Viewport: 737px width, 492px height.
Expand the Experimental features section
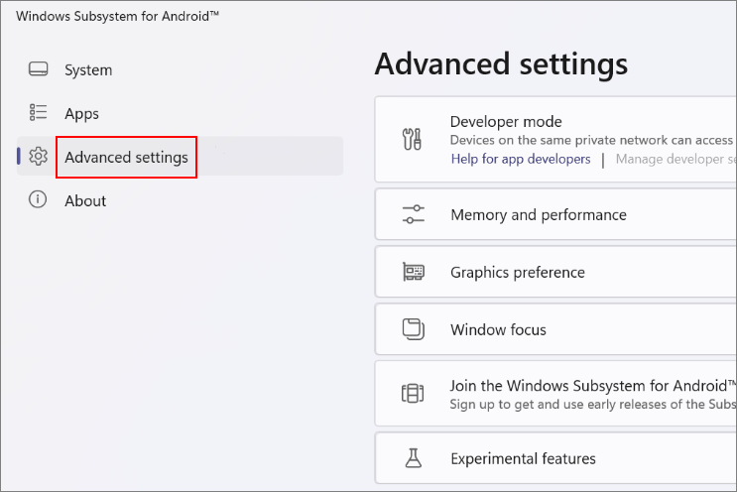coord(523,459)
